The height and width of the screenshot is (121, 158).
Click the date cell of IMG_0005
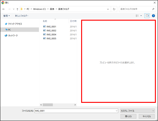point(73,38)
